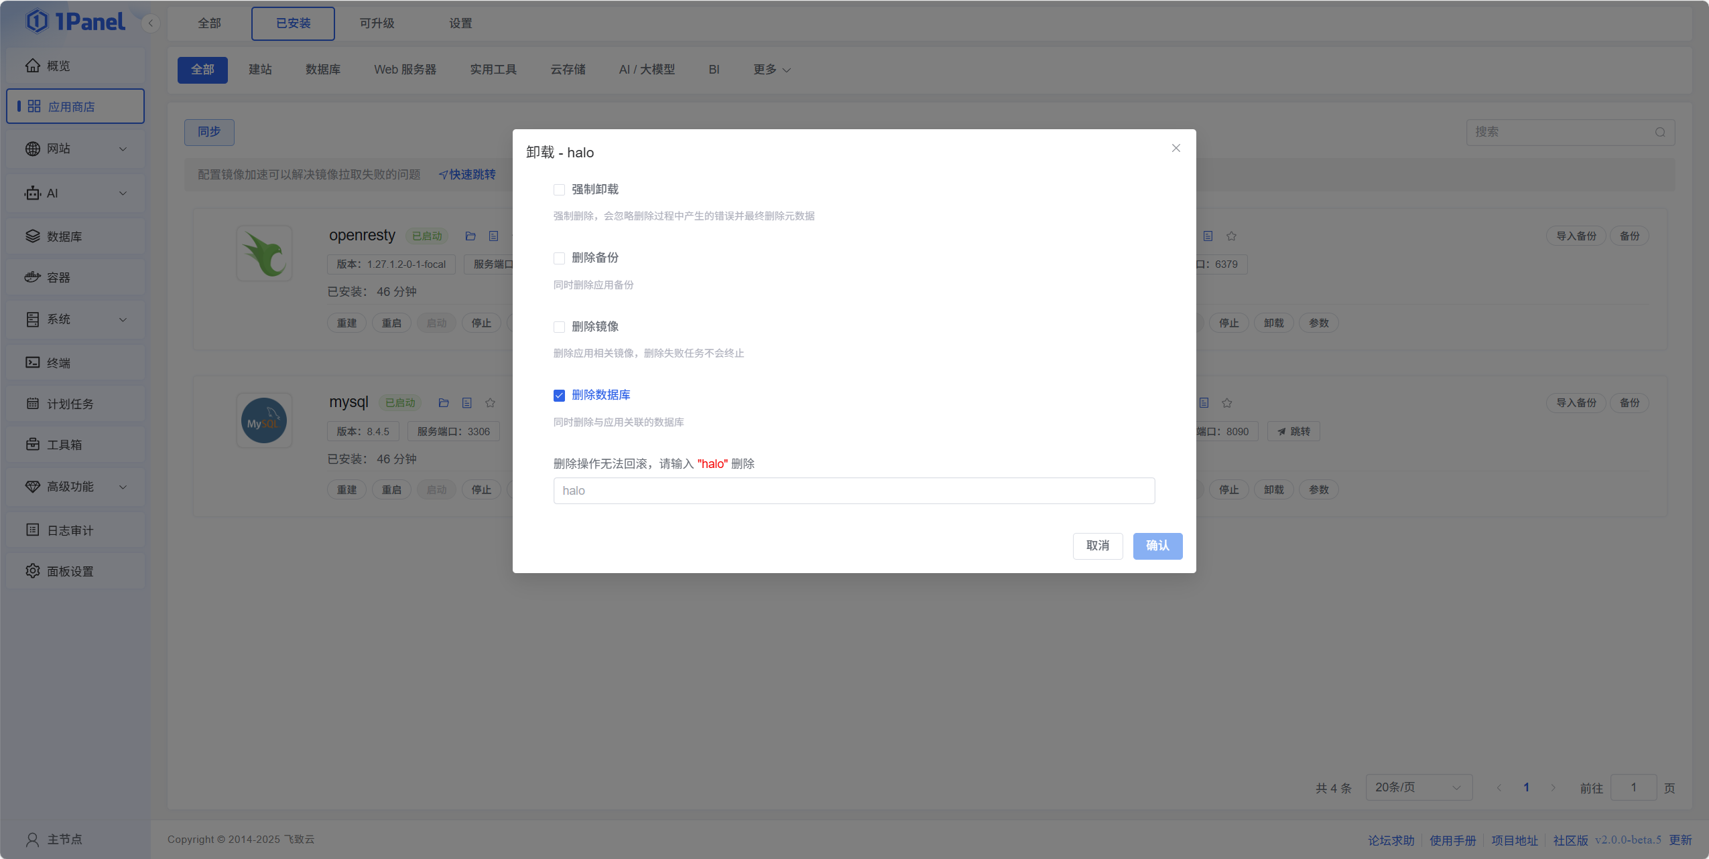
Task: Open the 数据库 layers icon in sidebar
Action: [33, 236]
